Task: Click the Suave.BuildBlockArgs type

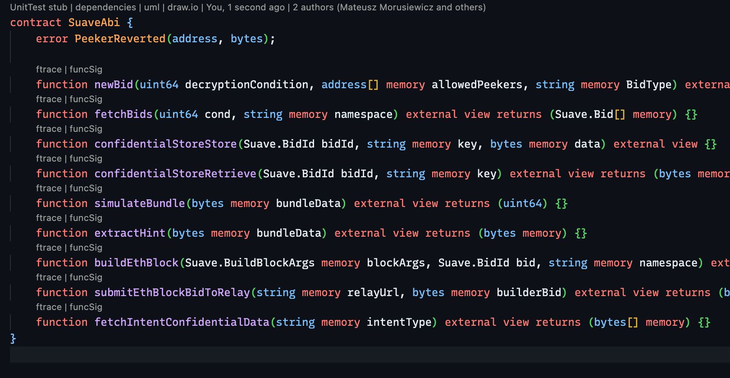Action: [250, 263]
